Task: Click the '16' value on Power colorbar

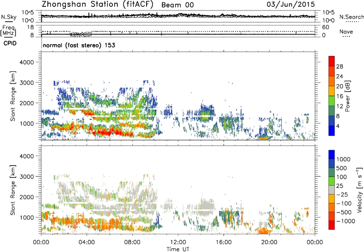Action: [x=339, y=96]
